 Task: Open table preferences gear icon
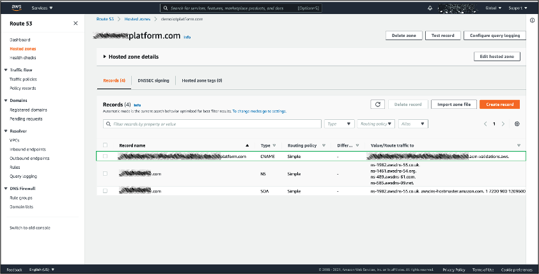pyautogui.click(x=517, y=124)
